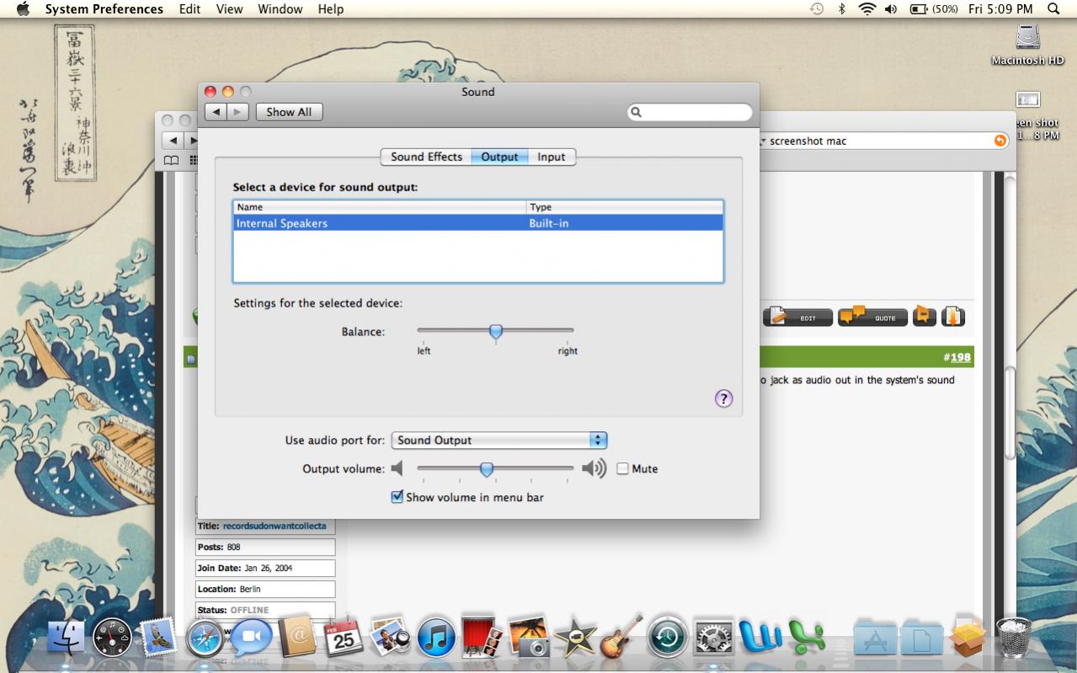Click the volume icon in menu bar

(x=891, y=9)
